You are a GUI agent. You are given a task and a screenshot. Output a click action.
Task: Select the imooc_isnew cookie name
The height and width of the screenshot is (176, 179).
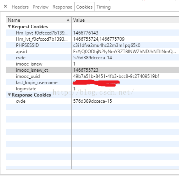point(29,64)
